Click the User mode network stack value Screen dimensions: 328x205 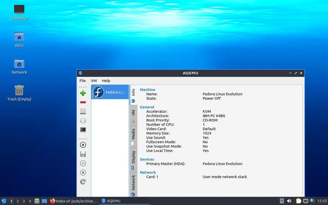tap(225, 177)
